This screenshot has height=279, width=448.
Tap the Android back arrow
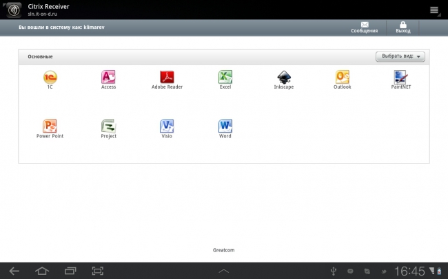[x=14, y=271]
